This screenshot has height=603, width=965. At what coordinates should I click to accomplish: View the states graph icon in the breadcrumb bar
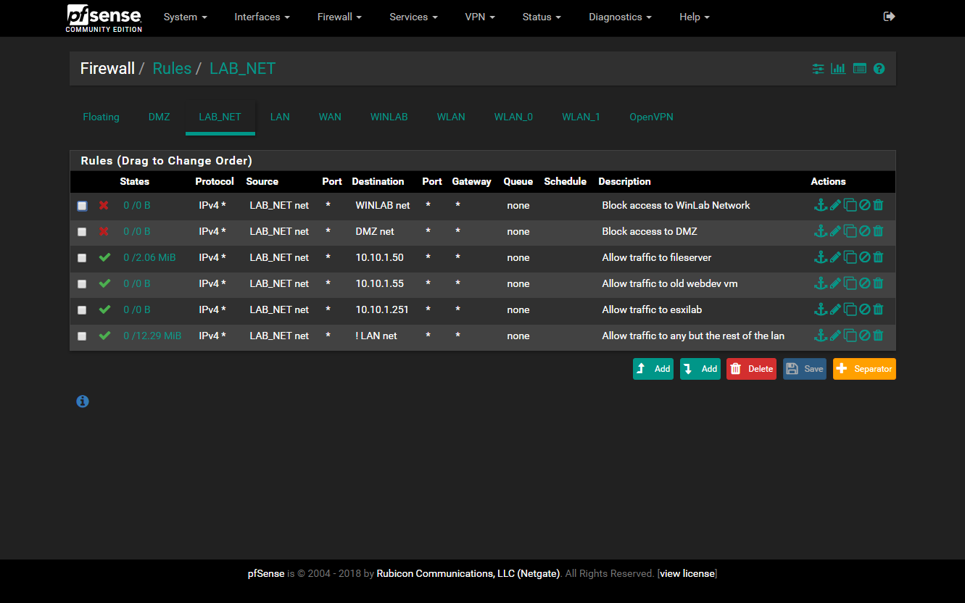click(x=838, y=68)
